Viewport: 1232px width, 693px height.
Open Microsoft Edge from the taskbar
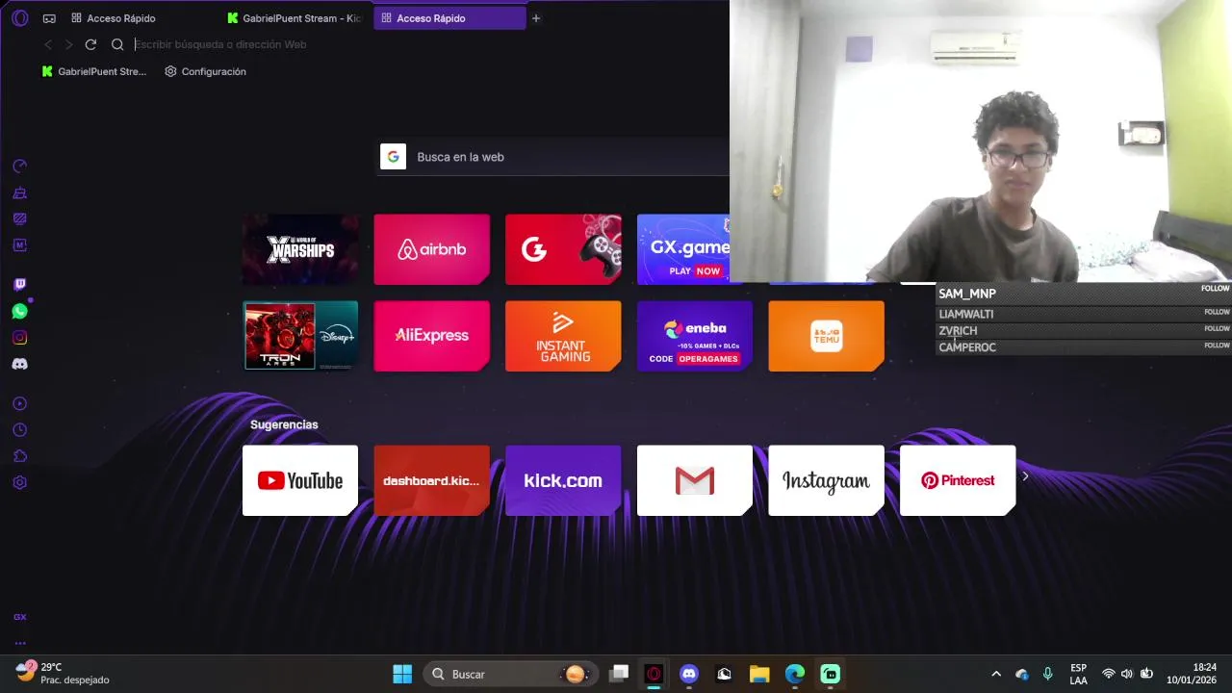tap(794, 674)
